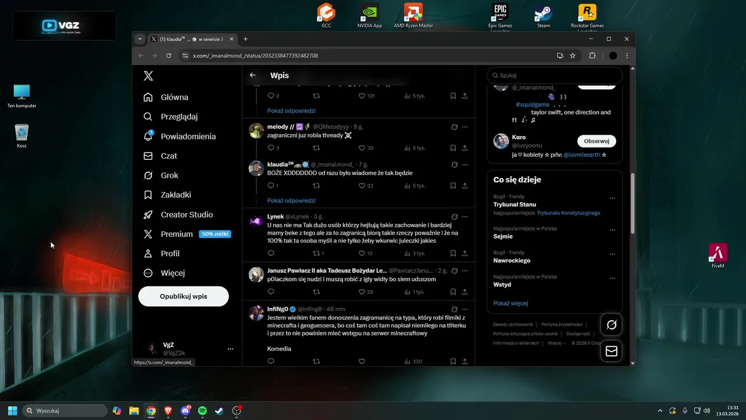View stats on melody's post
Image resolution: width=746 pixels, height=420 pixels.
pos(415,148)
